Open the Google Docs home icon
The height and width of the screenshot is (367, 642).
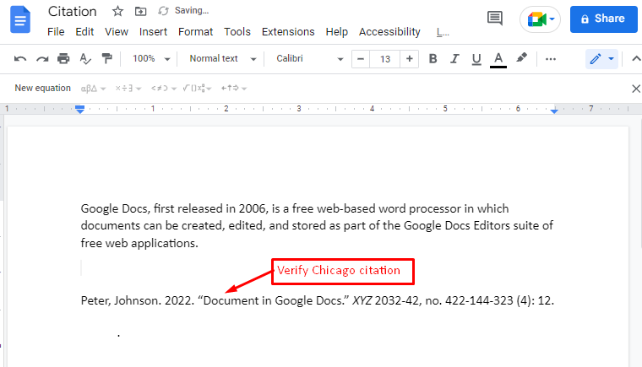coord(20,19)
